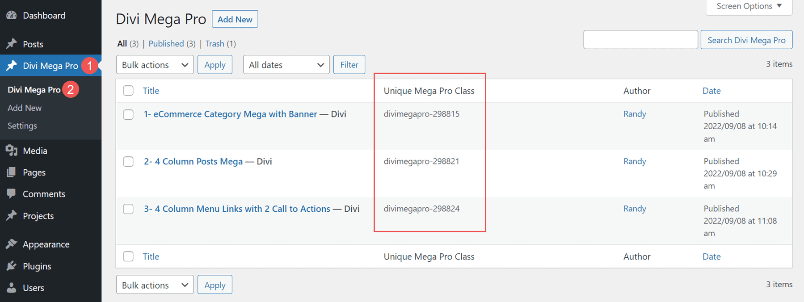This screenshot has width=804, height=302.
Task: Open Settings submenu under Divi Mega Pro
Action: 22,126
